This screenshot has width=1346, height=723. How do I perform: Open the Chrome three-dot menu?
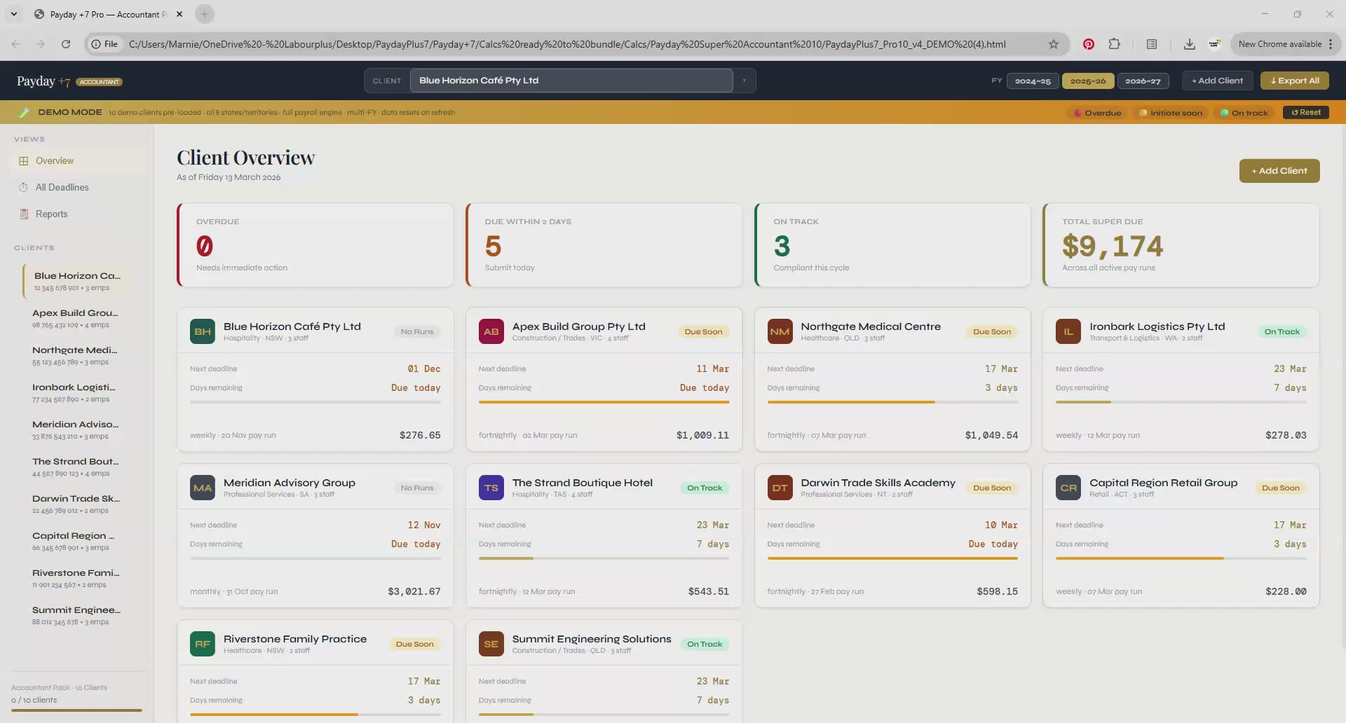[1331, 44]
